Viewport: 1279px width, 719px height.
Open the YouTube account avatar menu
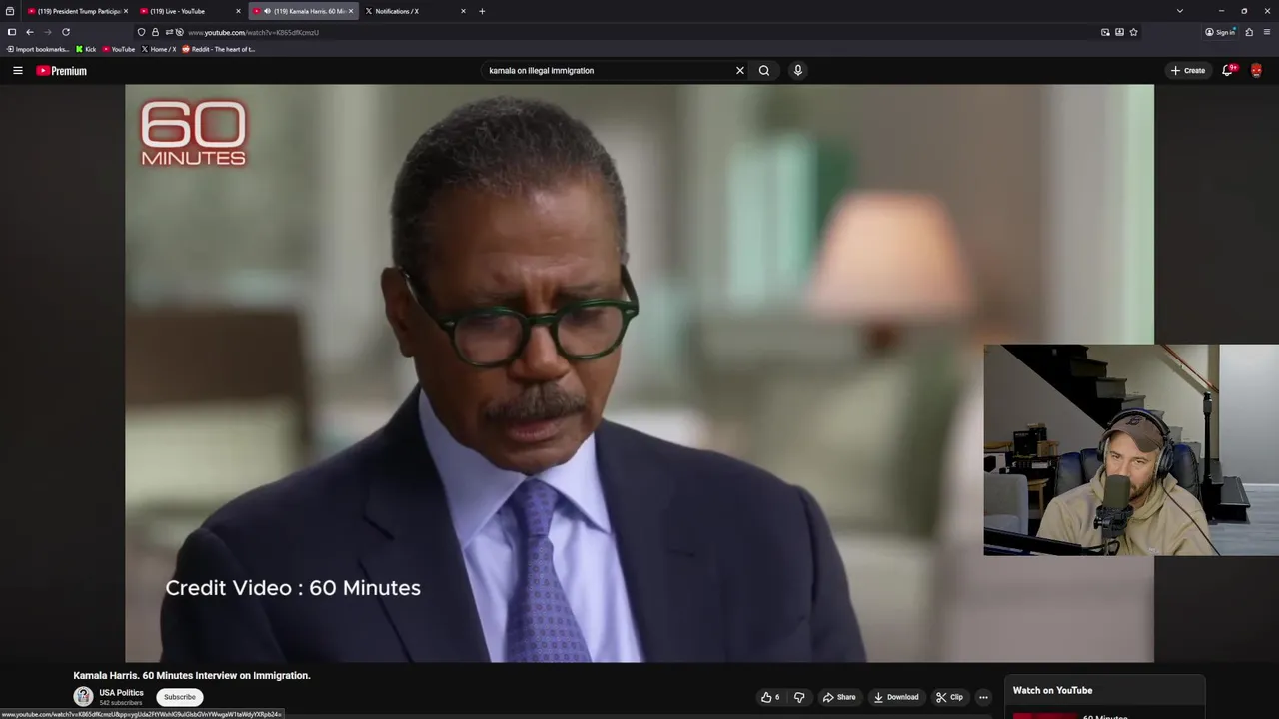coord(1256,71)
